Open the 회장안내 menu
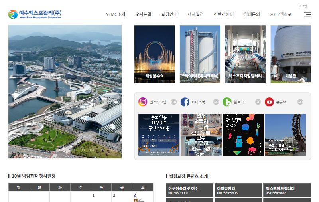 tap(169, 14)
